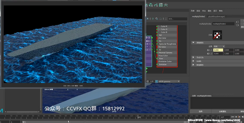
Task: Click the curved arrow shelf icon
Action: pyautogui.click(x=156, y=5)
